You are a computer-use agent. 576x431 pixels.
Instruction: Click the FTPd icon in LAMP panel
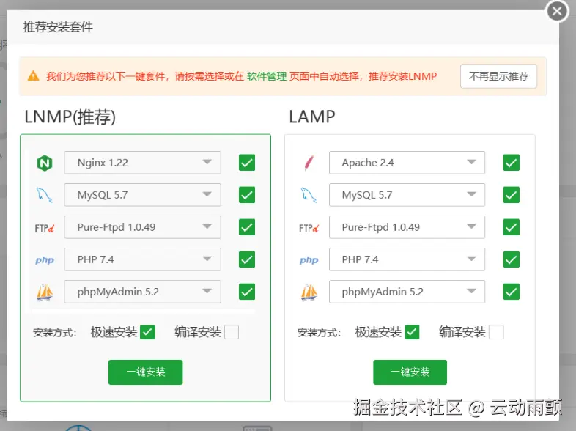coord(309,228)
